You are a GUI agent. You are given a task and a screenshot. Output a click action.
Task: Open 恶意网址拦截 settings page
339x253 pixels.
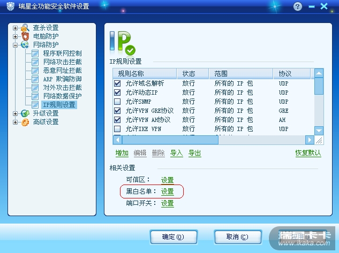tap(62, 71)
